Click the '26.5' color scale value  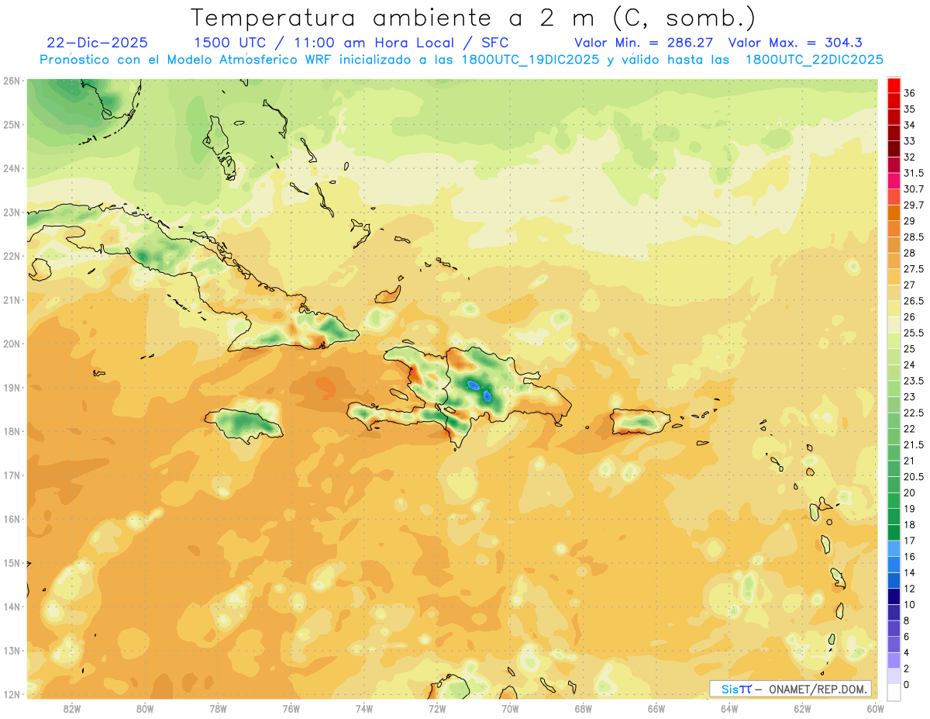pos(914,301)
